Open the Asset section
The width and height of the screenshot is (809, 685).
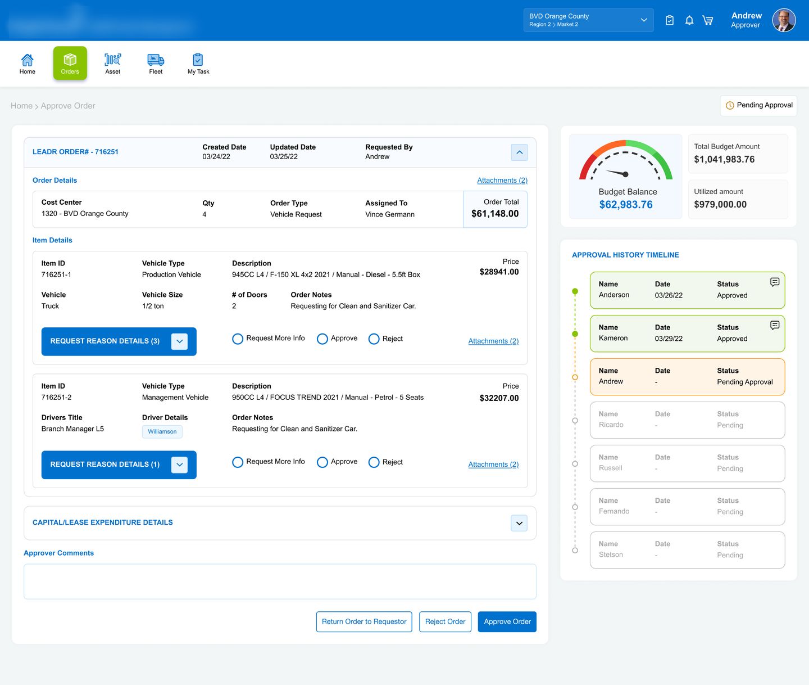point(113,64)
